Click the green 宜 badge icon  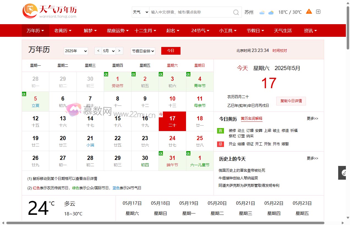click(x=220, y=130)
